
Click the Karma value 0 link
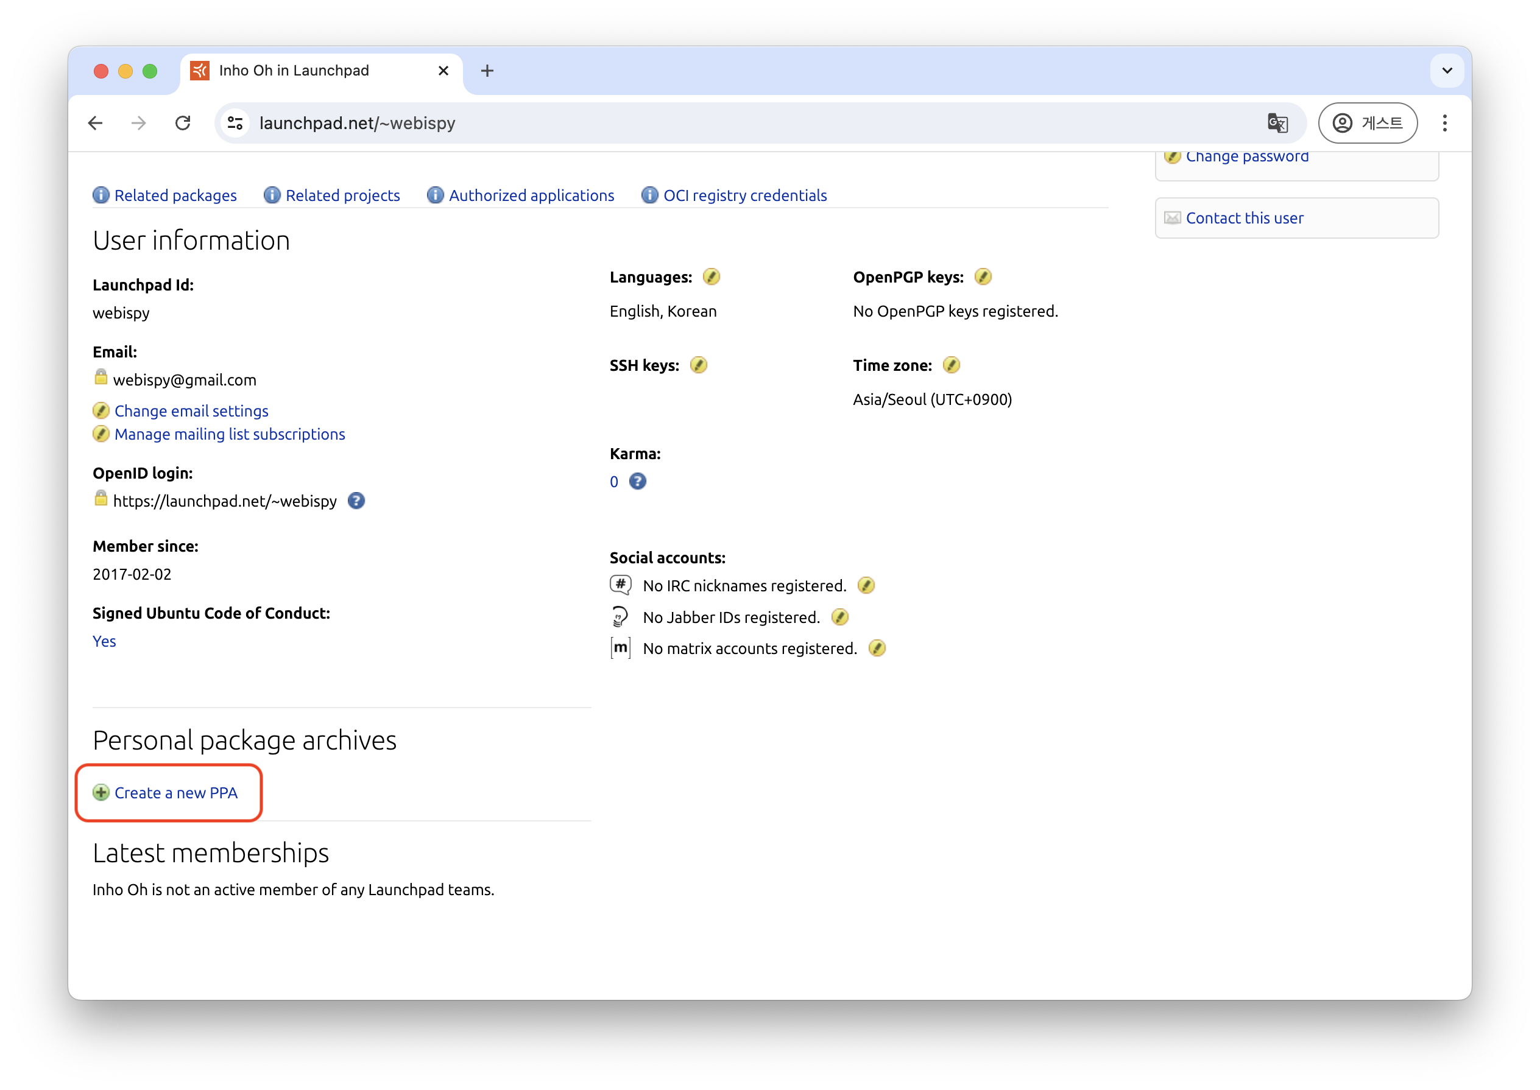tap(613, 481)
